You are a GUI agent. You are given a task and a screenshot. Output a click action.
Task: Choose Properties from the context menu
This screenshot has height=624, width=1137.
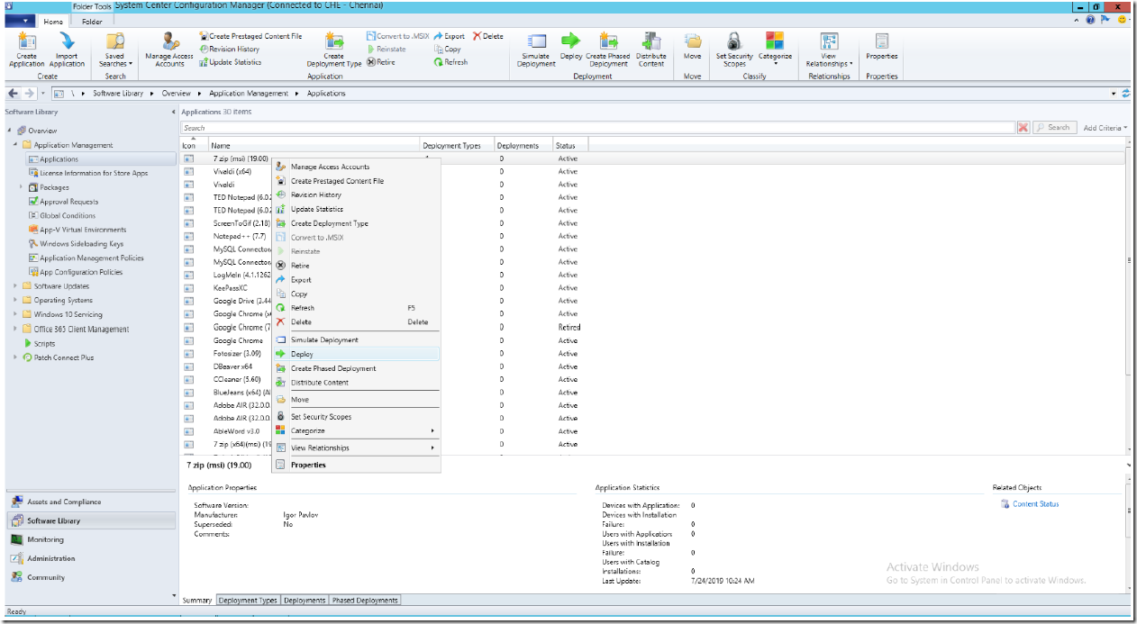click(x=356, y=465)
